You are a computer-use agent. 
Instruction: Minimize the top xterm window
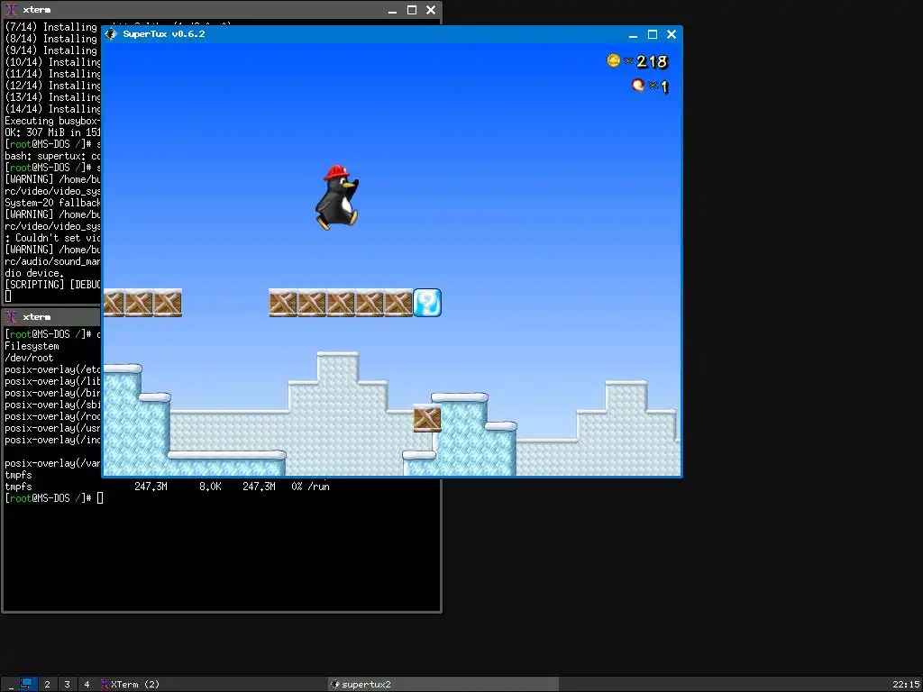(393, 10)
